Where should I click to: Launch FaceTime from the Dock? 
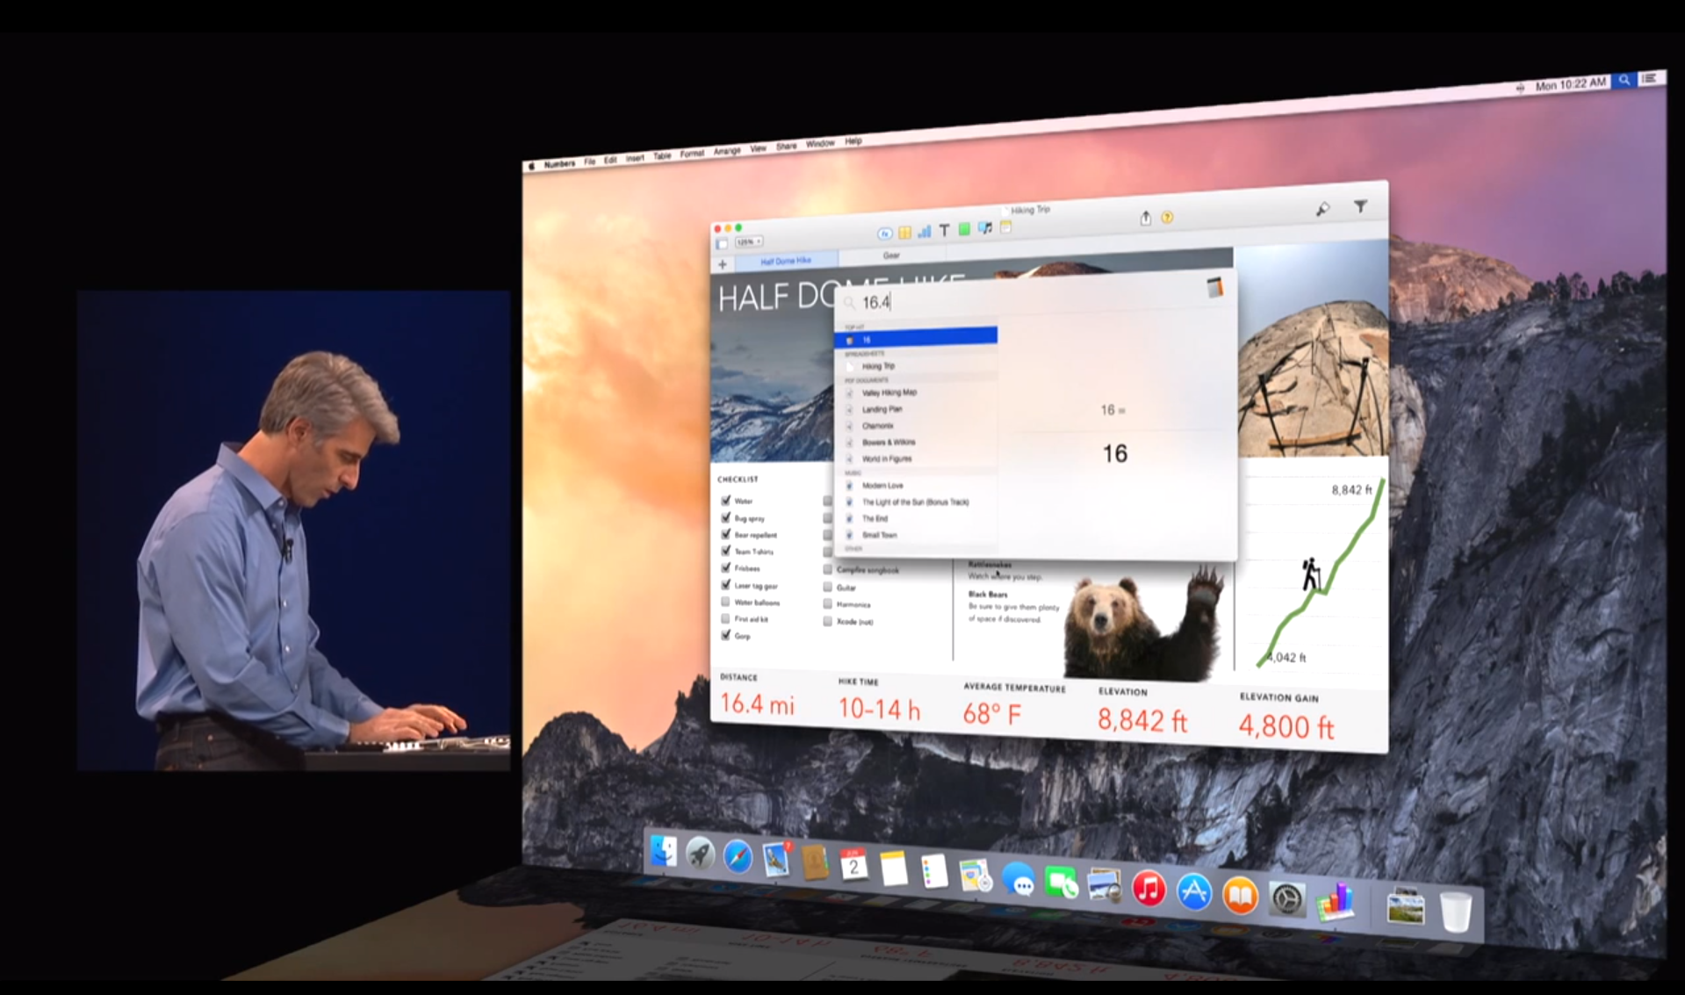1061,883
